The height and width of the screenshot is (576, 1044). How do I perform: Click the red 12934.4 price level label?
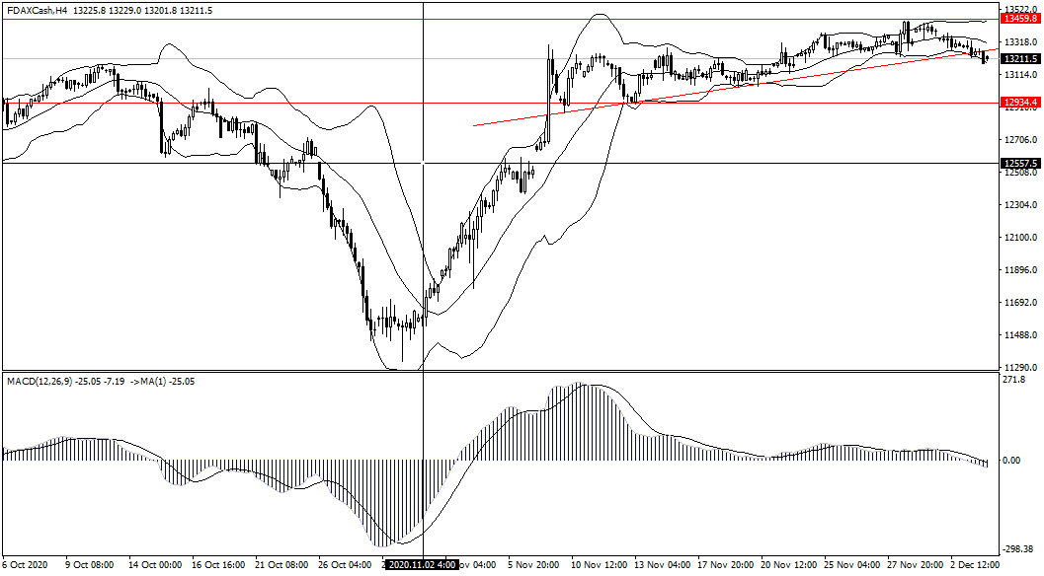(x=1019, y=103)
